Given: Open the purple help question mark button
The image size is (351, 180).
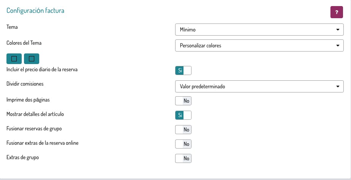Looking at the screenshot, I should (x=337, y=13).
